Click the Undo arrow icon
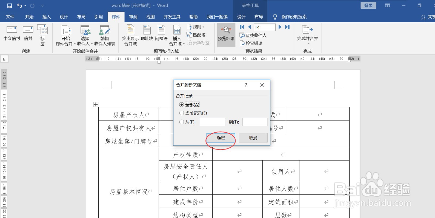 coord(20,5)
